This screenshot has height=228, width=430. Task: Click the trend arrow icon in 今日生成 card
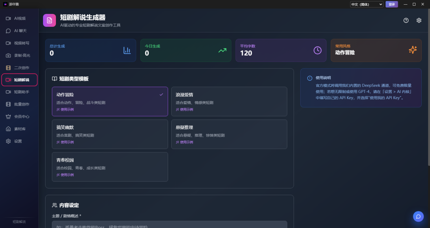(222, 50)
